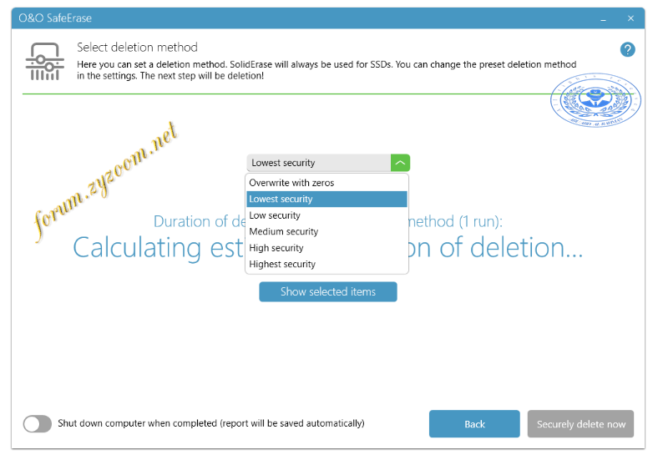Pick Medium security from the list
This screenshot has width=653, height=455.
[x=326, y=231]
